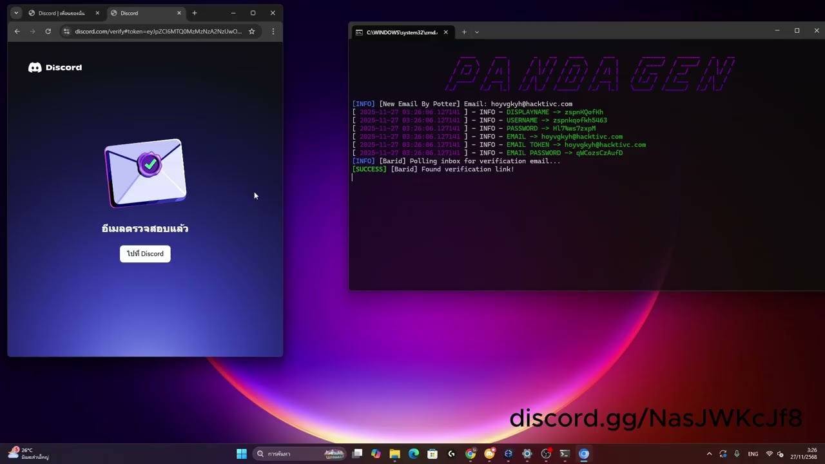Click the 'New Email By Potter' log line

point(462,104)
